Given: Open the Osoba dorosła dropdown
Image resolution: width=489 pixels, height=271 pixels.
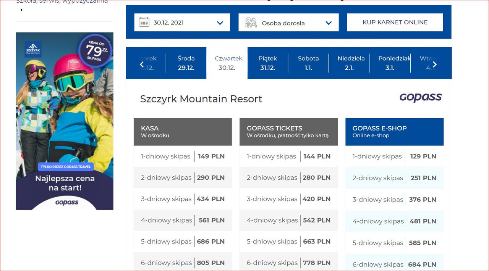Looking at the screenshot, I should [x=288, y=23].
